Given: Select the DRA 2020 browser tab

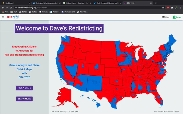Looking at the screenshot, I should 138,3.
